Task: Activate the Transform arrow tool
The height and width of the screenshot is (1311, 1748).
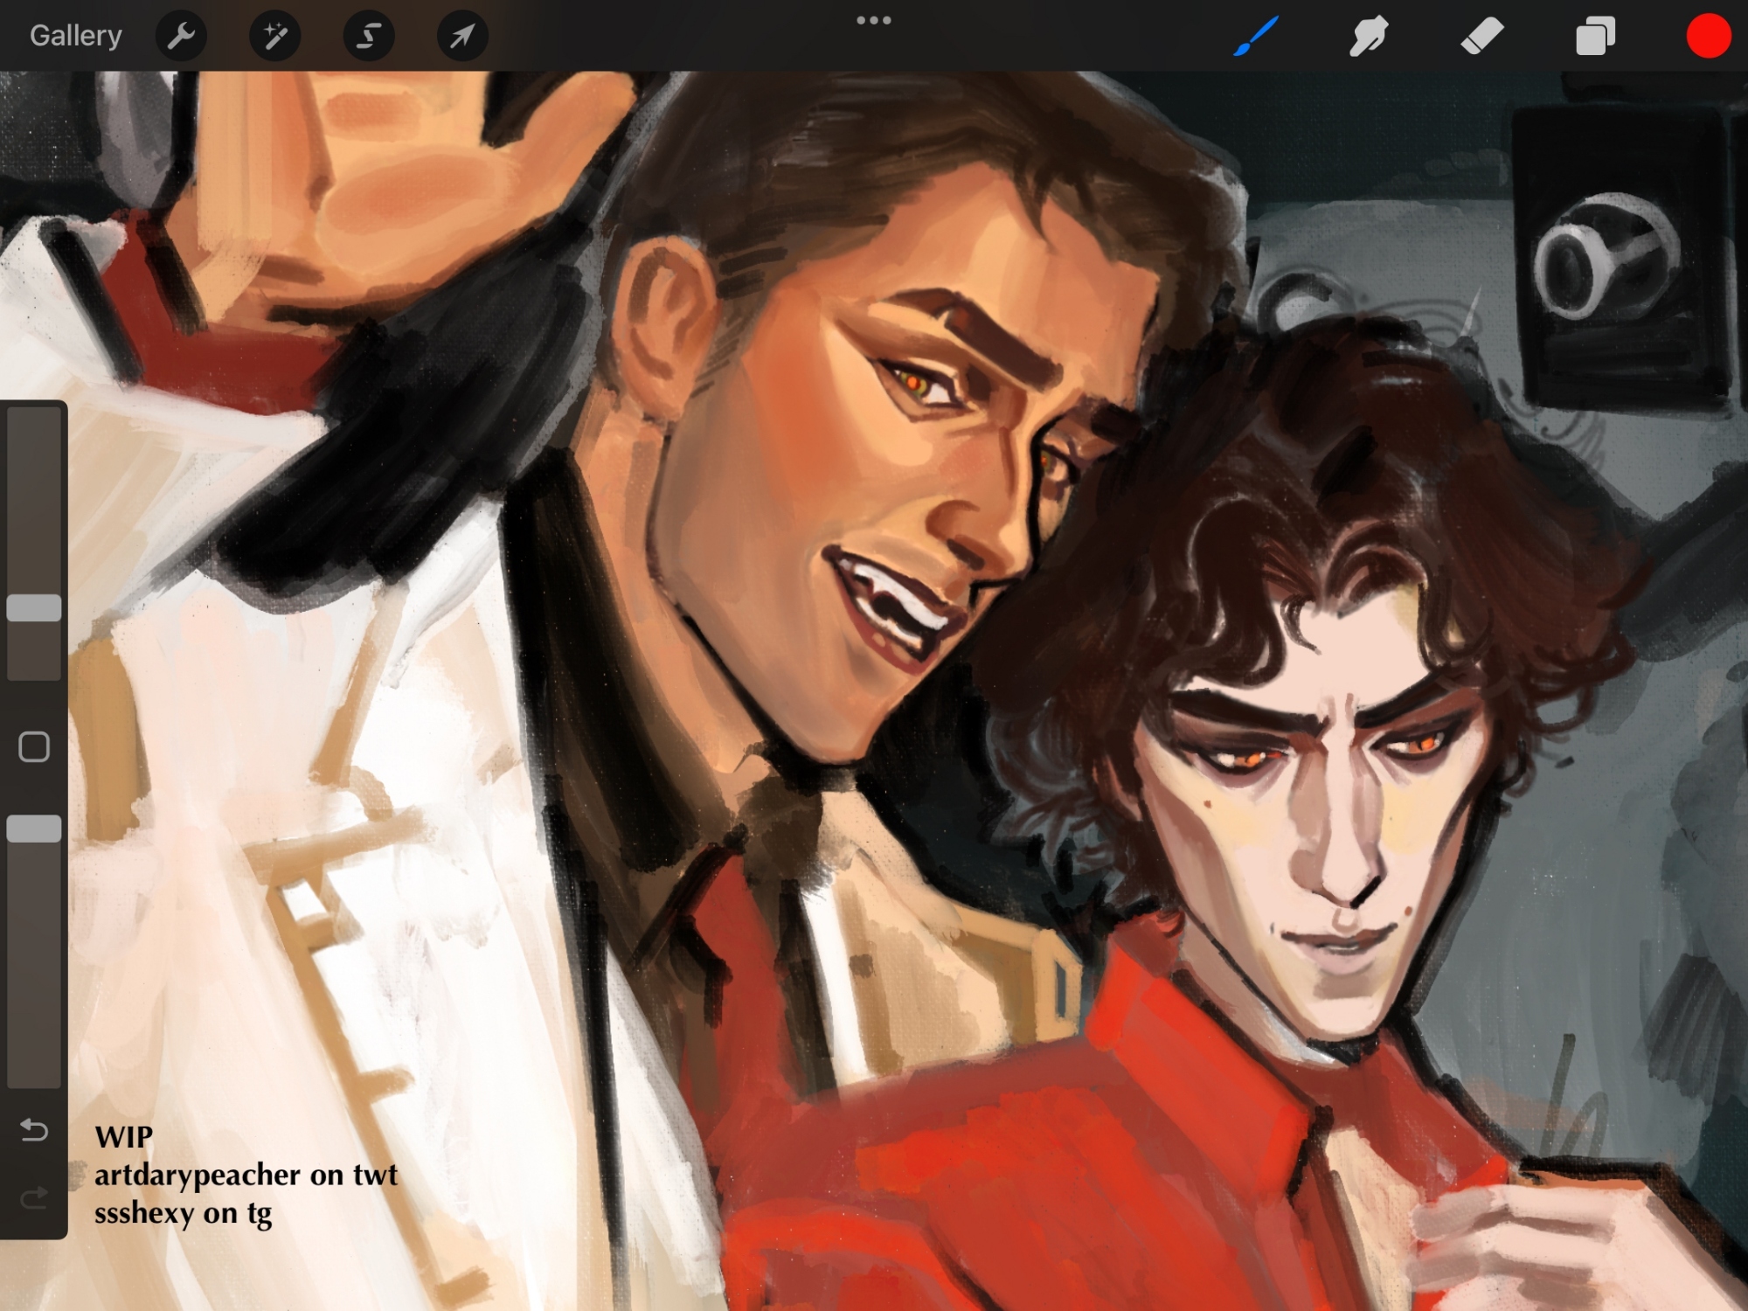Action: click(x=462, y=37)
